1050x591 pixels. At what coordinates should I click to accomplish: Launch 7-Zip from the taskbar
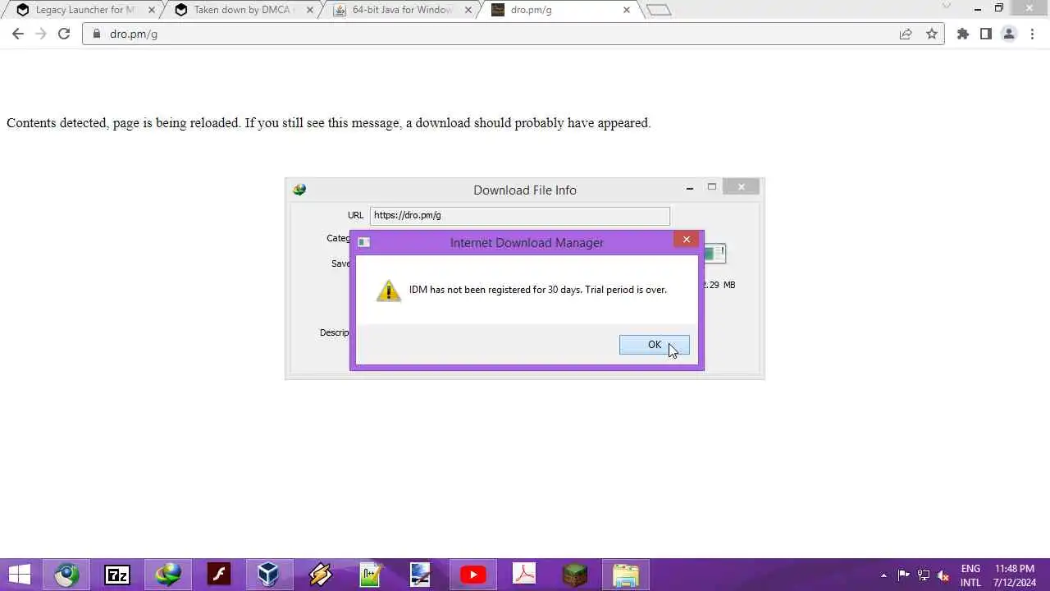click(117, 575)
